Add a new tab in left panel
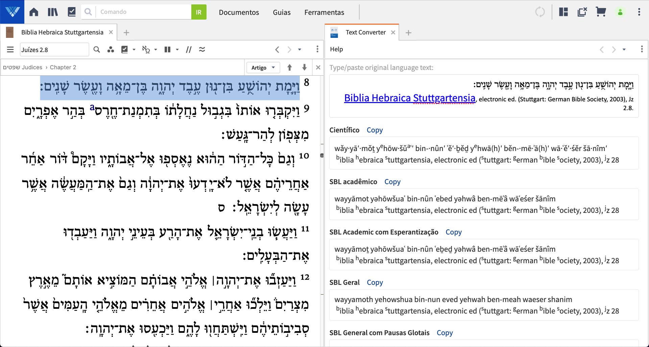This screenshot has height=347, width=649. pos(126,33)
